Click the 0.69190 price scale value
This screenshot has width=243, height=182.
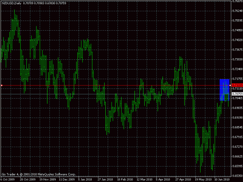pos(238,118)
